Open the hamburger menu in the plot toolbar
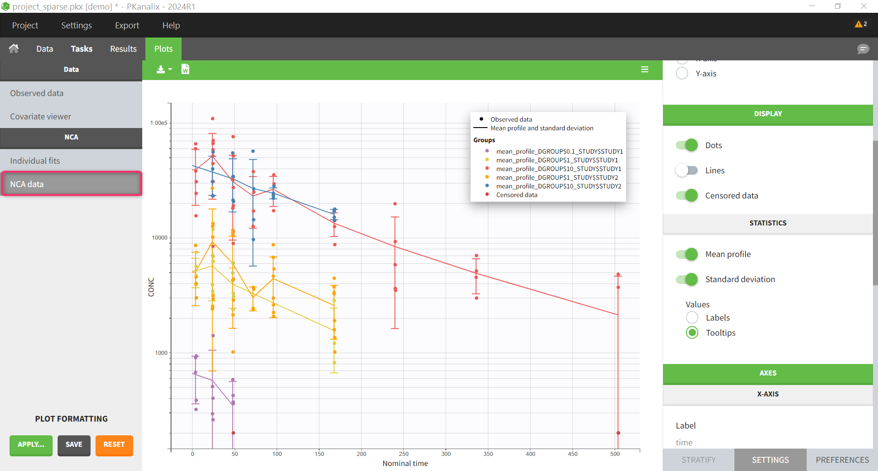The width and height of the screenshot is (878, 471). coord(645,70)
